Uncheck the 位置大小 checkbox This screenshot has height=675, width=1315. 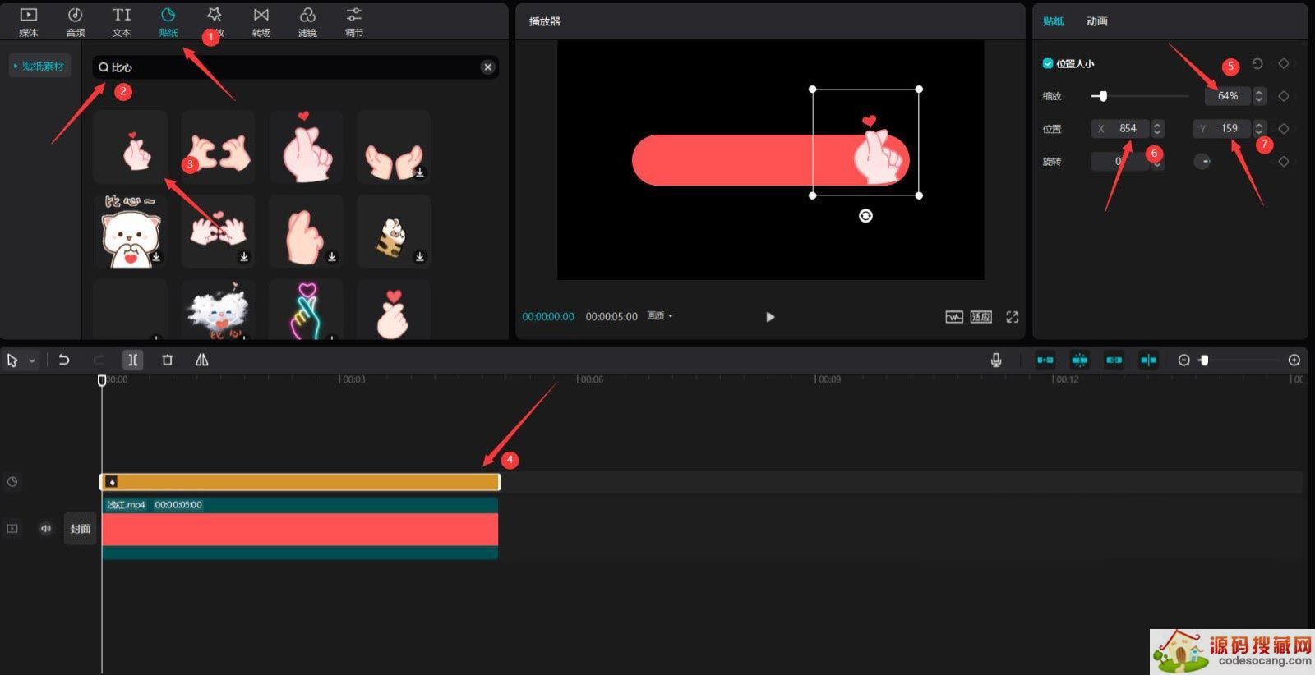point(1048,63)
